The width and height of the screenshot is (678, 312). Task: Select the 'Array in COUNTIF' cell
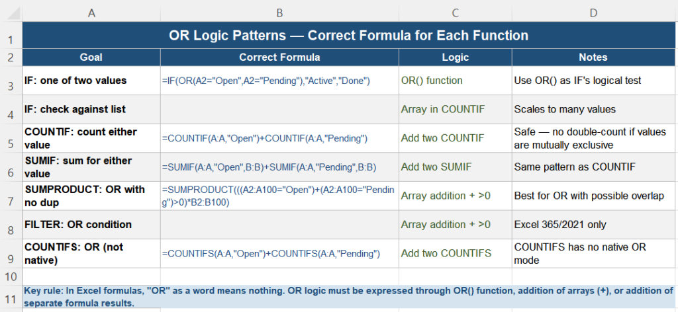click(456, 110)
